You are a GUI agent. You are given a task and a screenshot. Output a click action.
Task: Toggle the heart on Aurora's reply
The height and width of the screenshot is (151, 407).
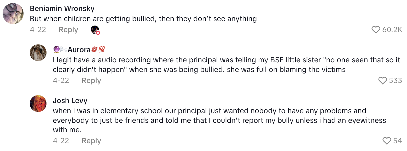383,81
